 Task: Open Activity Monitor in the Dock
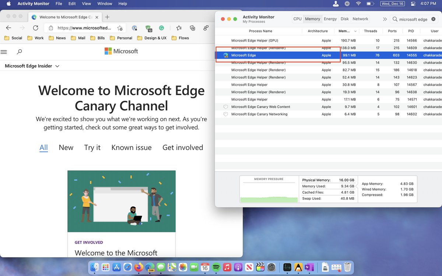pos(287,267)
